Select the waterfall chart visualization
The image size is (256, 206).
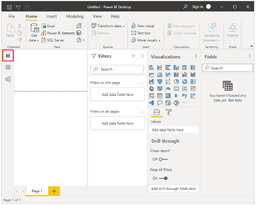pos(151,82)
